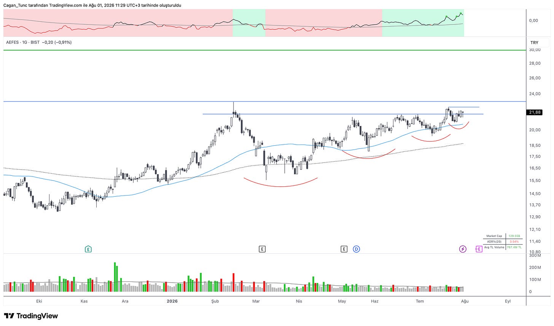The height and width of the screenshot is (326, 554).
Task: Open the black E earnings marker above May
Action: (x=344, y=249)
